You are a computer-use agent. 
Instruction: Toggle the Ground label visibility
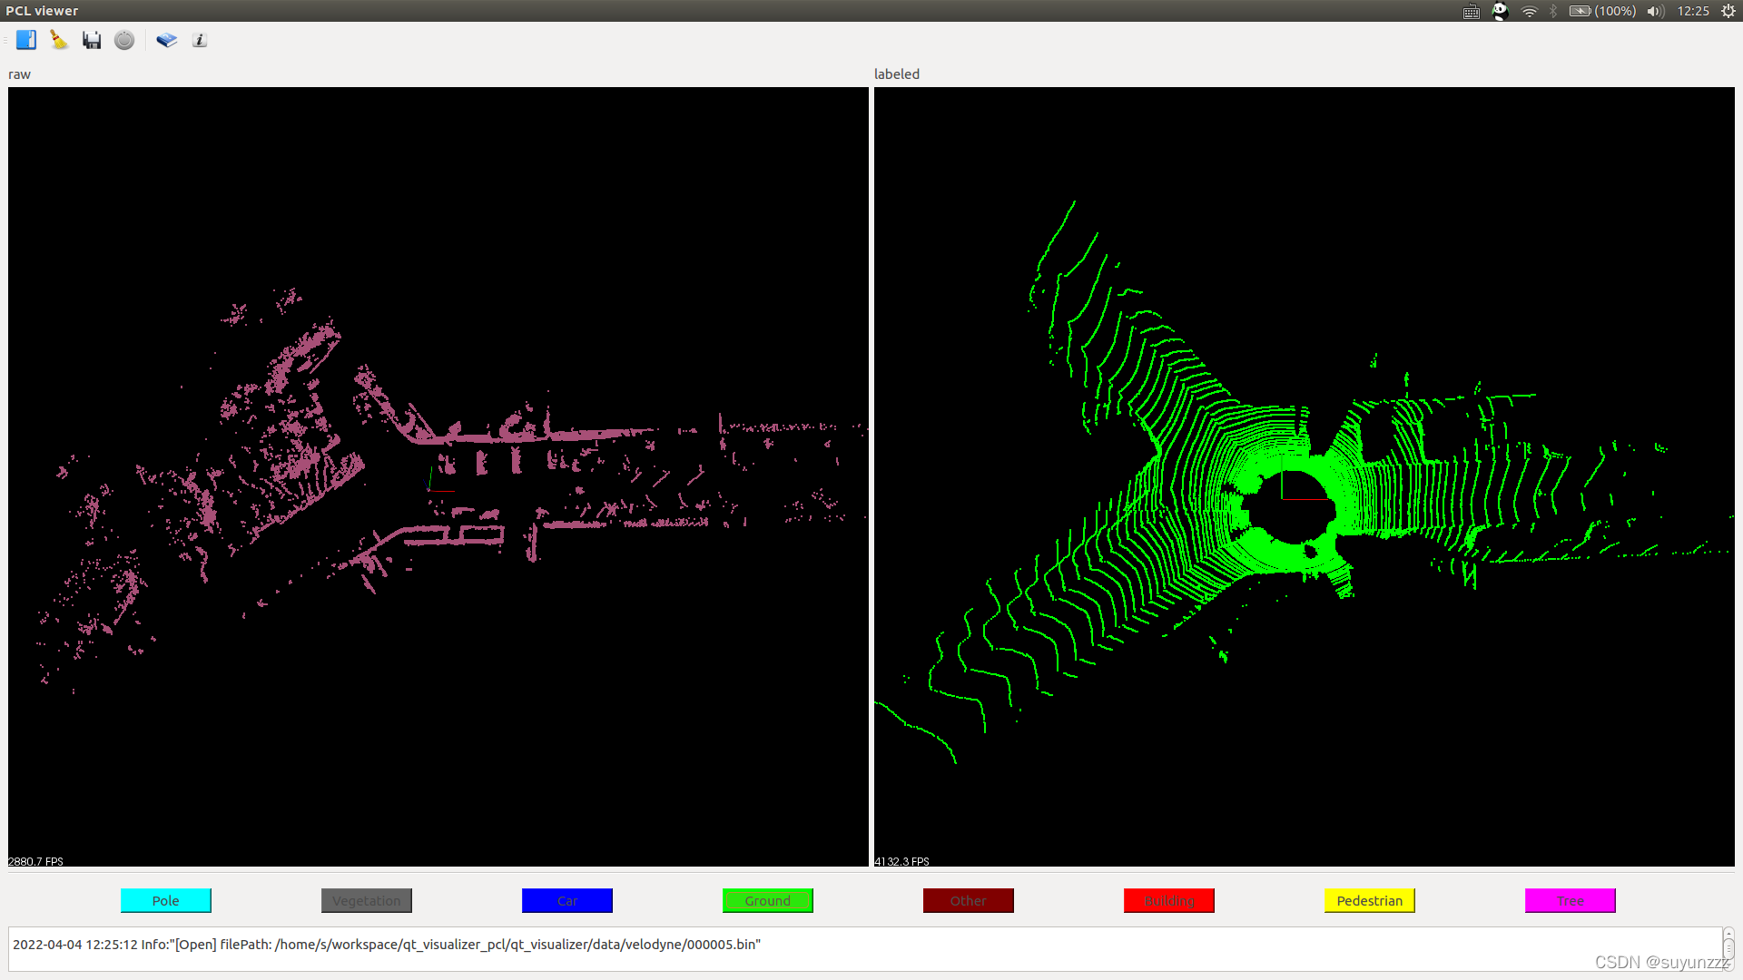(x=766, y=900)
